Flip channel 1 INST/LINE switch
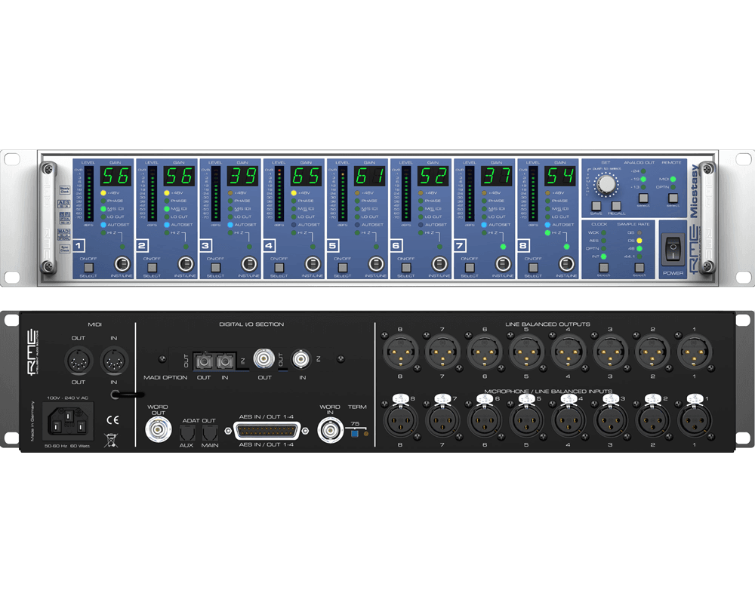Viewport: 755px width, 596px height. [x=124, y=265]
